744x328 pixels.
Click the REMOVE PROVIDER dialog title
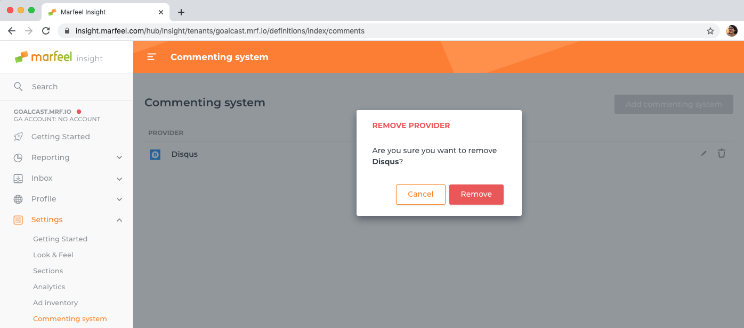coord(411,125)
